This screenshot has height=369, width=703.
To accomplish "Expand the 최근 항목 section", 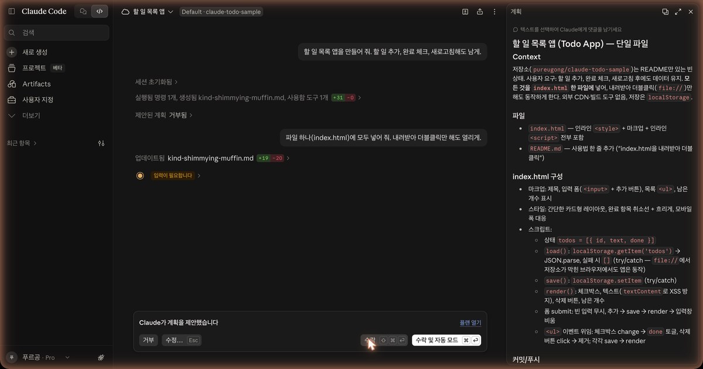I will (x=22, y=143).
